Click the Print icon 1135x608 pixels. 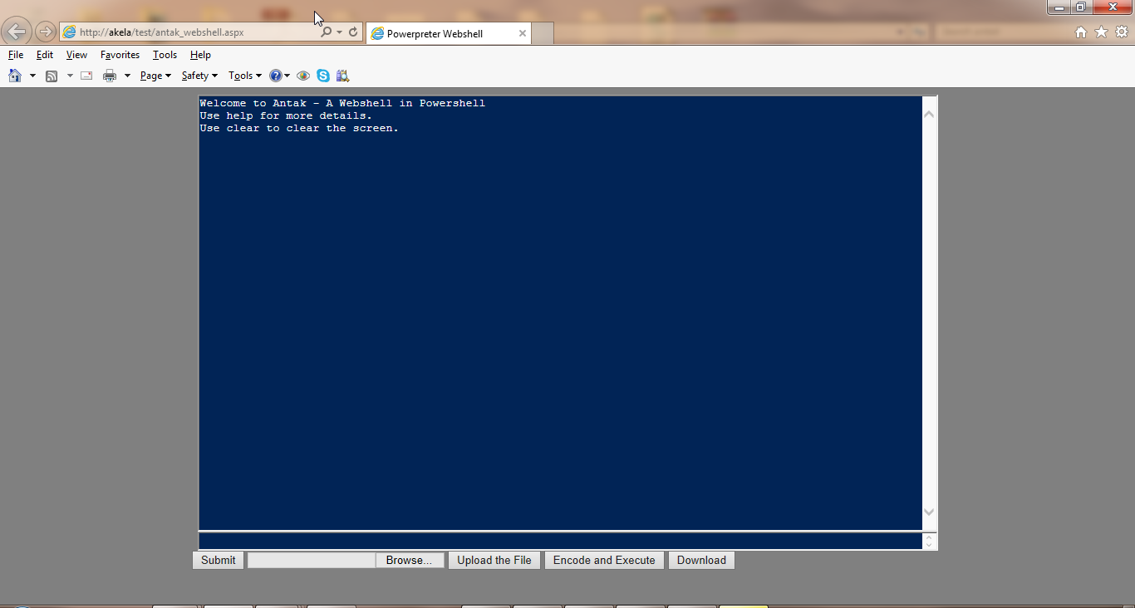point(110,76)
